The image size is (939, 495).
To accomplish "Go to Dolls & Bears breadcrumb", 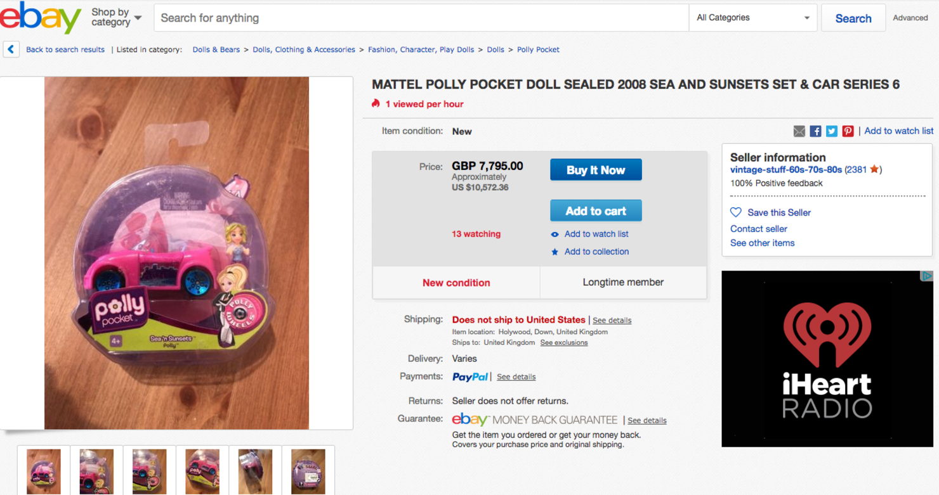I will point(216,49).
